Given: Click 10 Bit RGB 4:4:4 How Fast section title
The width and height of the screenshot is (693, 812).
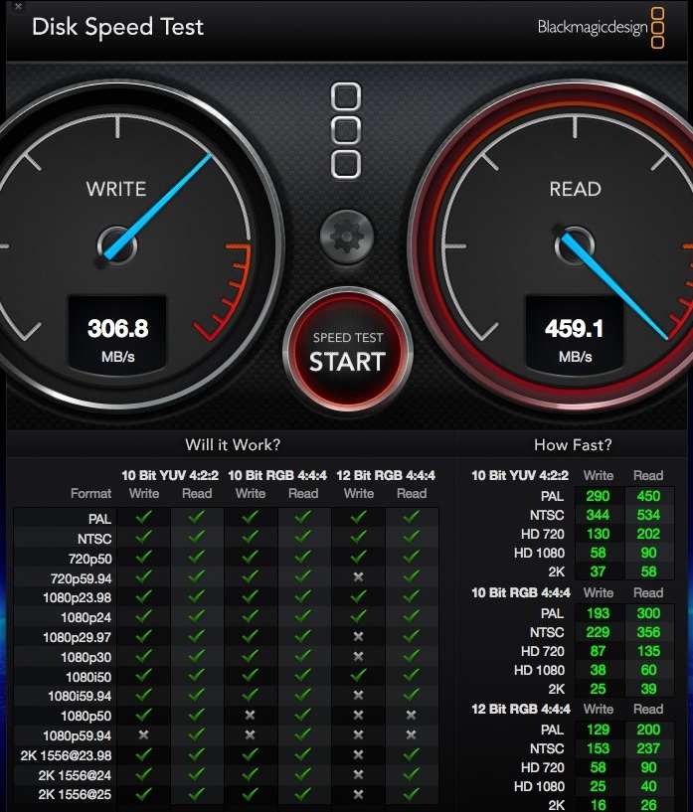Looking at the screenshot, I should pyautogui.click(x=521, y=593).
